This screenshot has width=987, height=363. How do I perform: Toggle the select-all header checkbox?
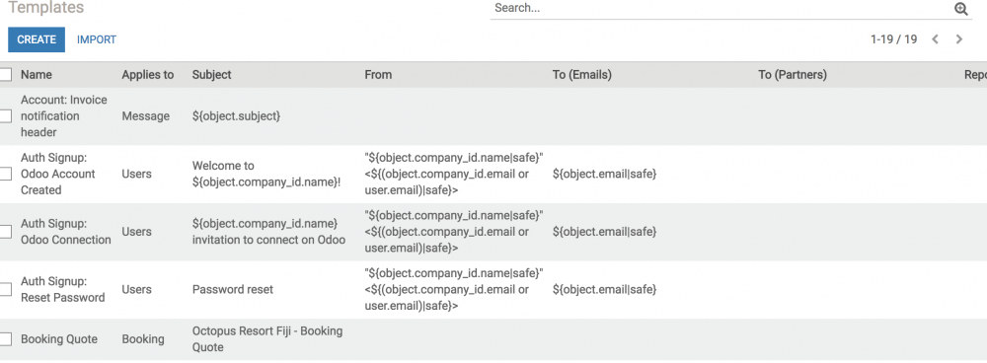tap(5, 74)
